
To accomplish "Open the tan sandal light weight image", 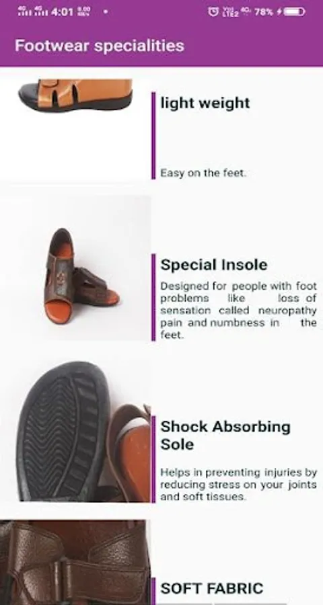I will coord(76,95).
